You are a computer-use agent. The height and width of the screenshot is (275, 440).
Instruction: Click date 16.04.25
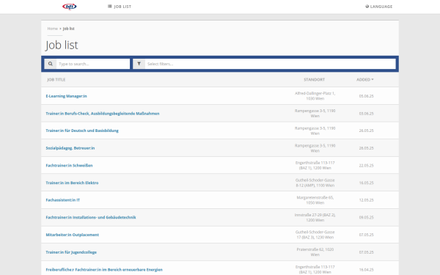click(x=366, y=269)
